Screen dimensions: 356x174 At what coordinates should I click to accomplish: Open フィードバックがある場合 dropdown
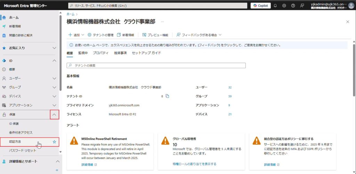[199, 35]
